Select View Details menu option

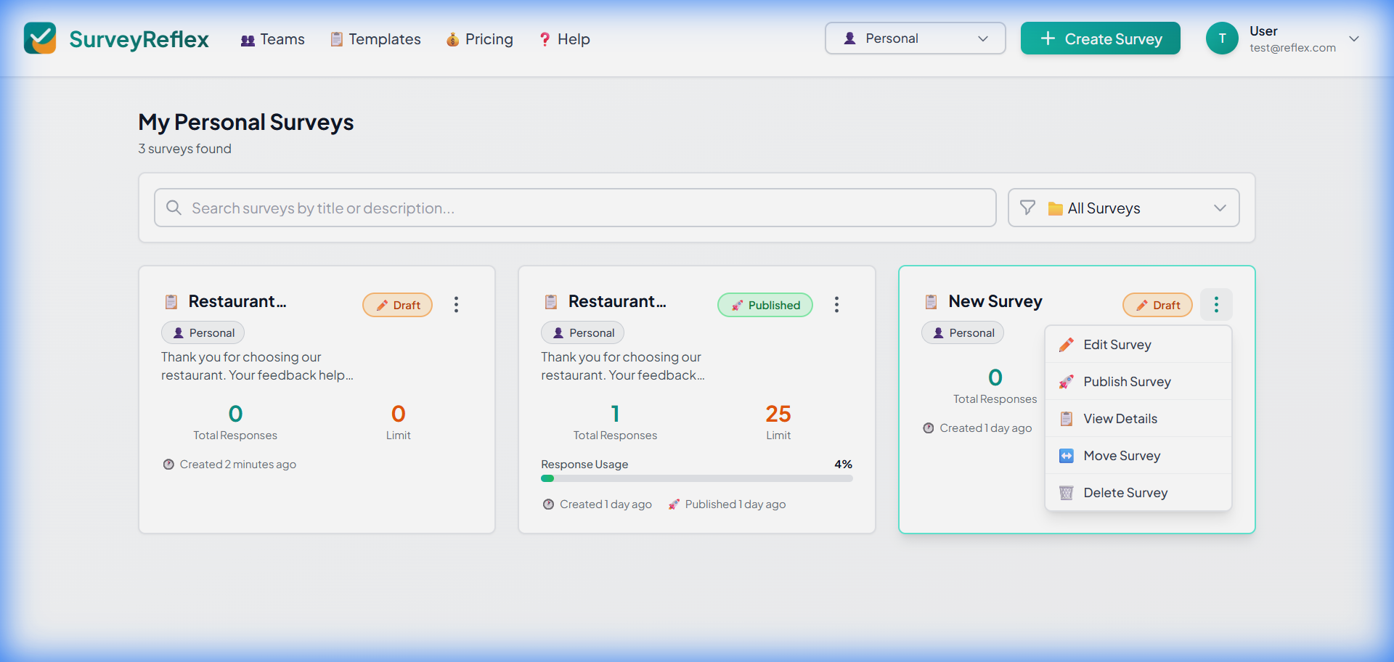(x=1120, y=419)
